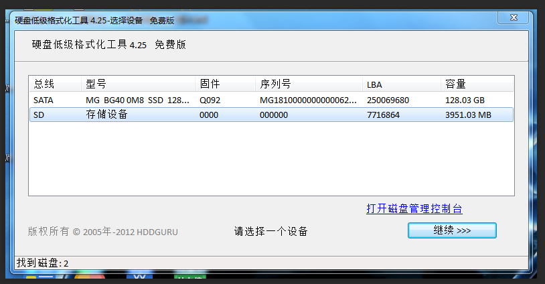Click capacity 128.03 GB
The image size is (545, 284).
(465, 100)
